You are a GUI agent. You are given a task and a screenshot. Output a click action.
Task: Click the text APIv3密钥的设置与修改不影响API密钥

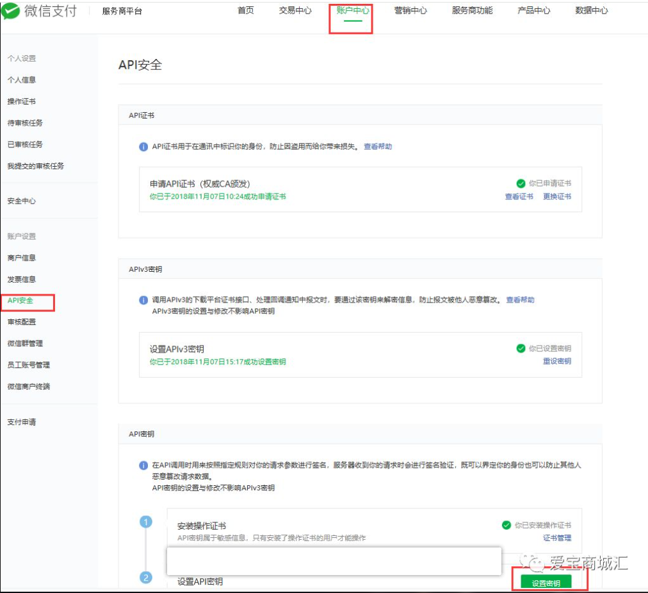213,311
